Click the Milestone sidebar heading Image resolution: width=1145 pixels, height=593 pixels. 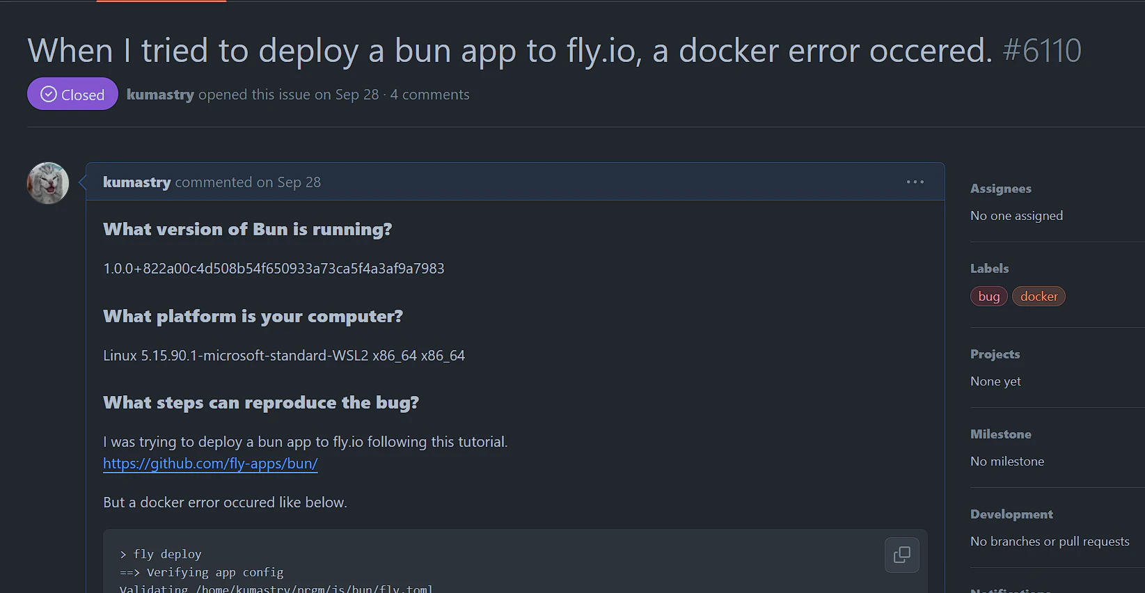1001,434
